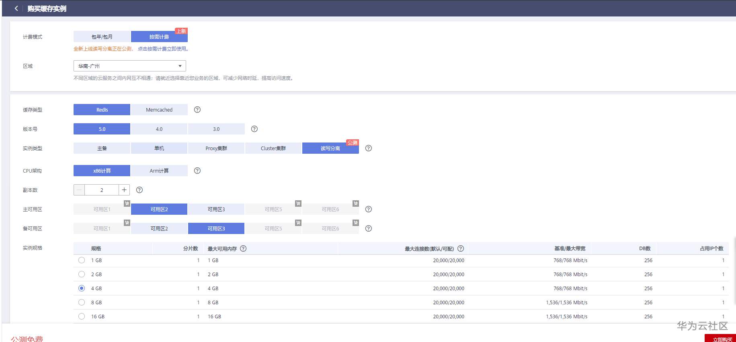Image resolution: width=736 pixels, height=342 pixels.
Task: Click the 点击按需计费立即使用 link
Action: coord(163,49)
